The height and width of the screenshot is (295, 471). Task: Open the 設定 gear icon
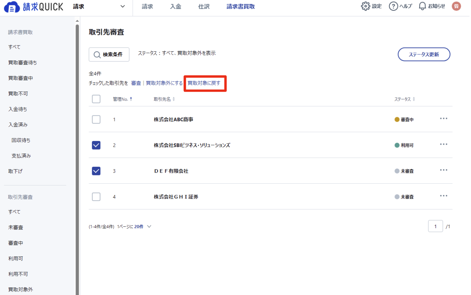[x=365, y=6]
